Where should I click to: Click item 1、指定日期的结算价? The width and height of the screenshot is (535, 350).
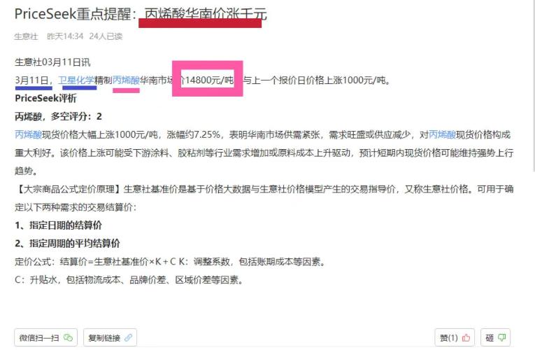coord(58,225)
